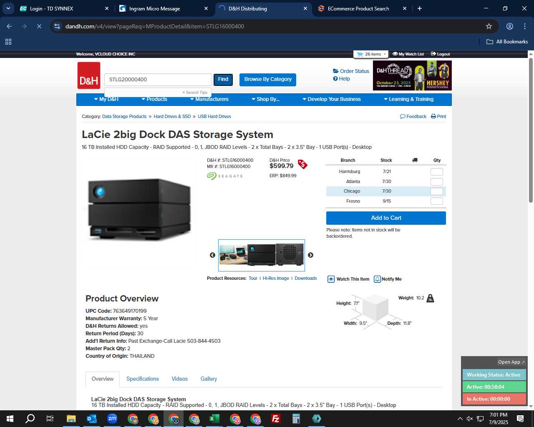534x427 pixels.
Task: Expand Develop Your Business menu
Action: [332, 99]
